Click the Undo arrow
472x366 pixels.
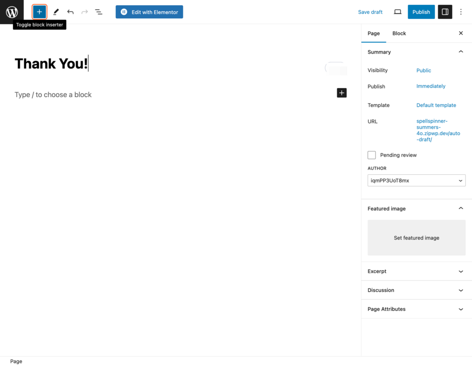coord(70,11)
